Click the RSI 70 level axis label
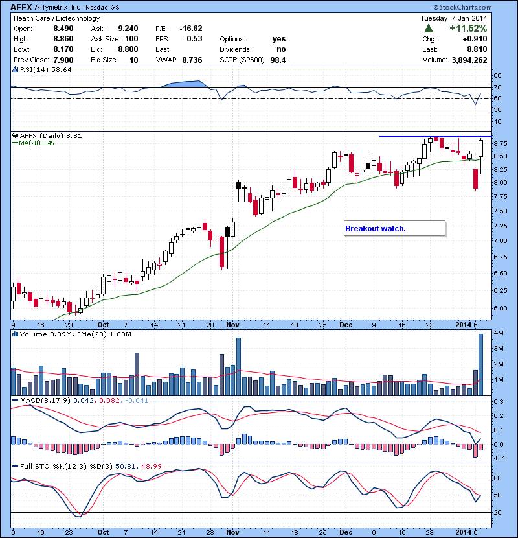Image resolution: width=518 pixels, height=538 pixels. click(497, 87)
